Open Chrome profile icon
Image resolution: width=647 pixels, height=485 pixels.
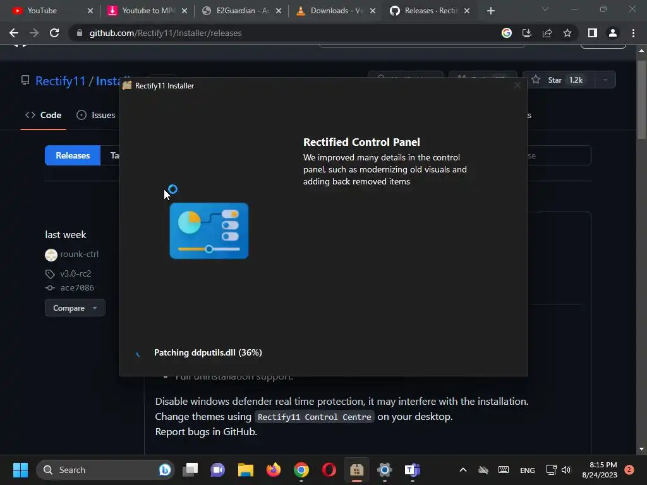(613, 33)
